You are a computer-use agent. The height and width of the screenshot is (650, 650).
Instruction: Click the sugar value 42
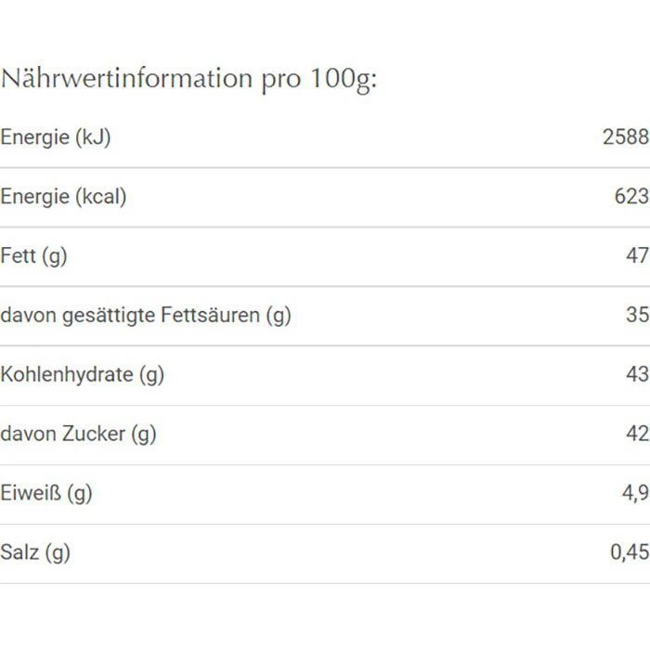click(637, 434)
